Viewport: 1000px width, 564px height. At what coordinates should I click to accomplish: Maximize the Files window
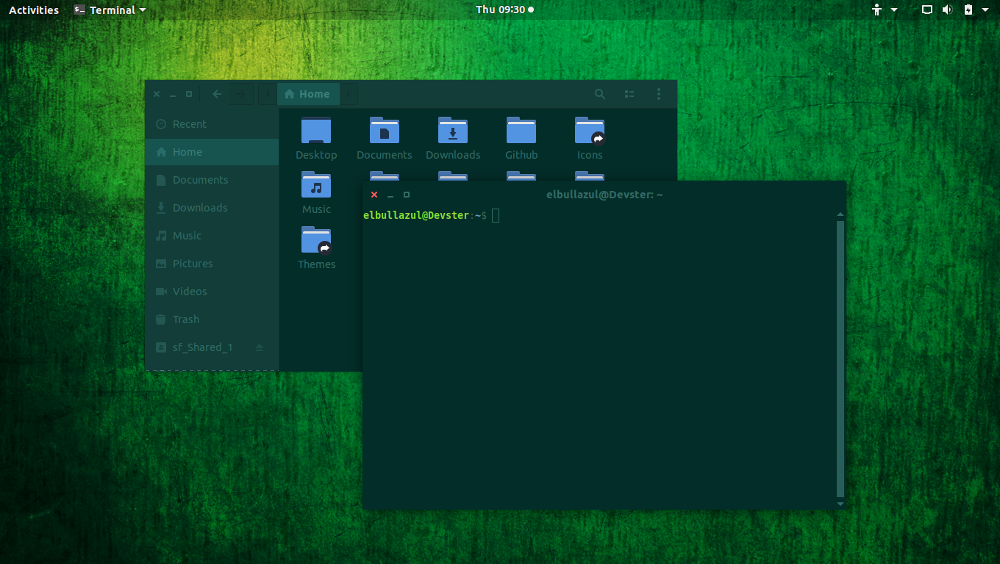click(x=189, y=94)
